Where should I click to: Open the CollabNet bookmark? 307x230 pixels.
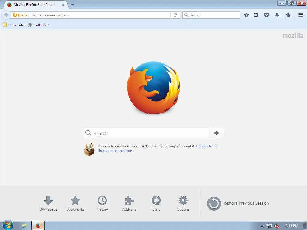[x=39, y=25]
